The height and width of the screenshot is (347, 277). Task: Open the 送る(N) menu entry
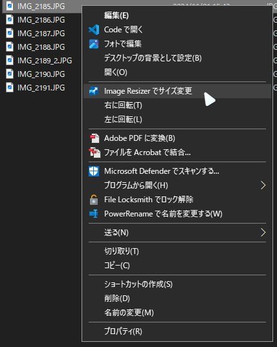(177, 233)
